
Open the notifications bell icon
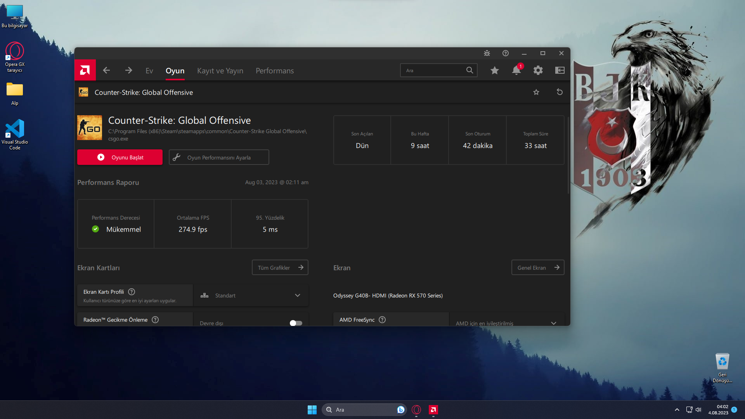(x=516, y=70)
